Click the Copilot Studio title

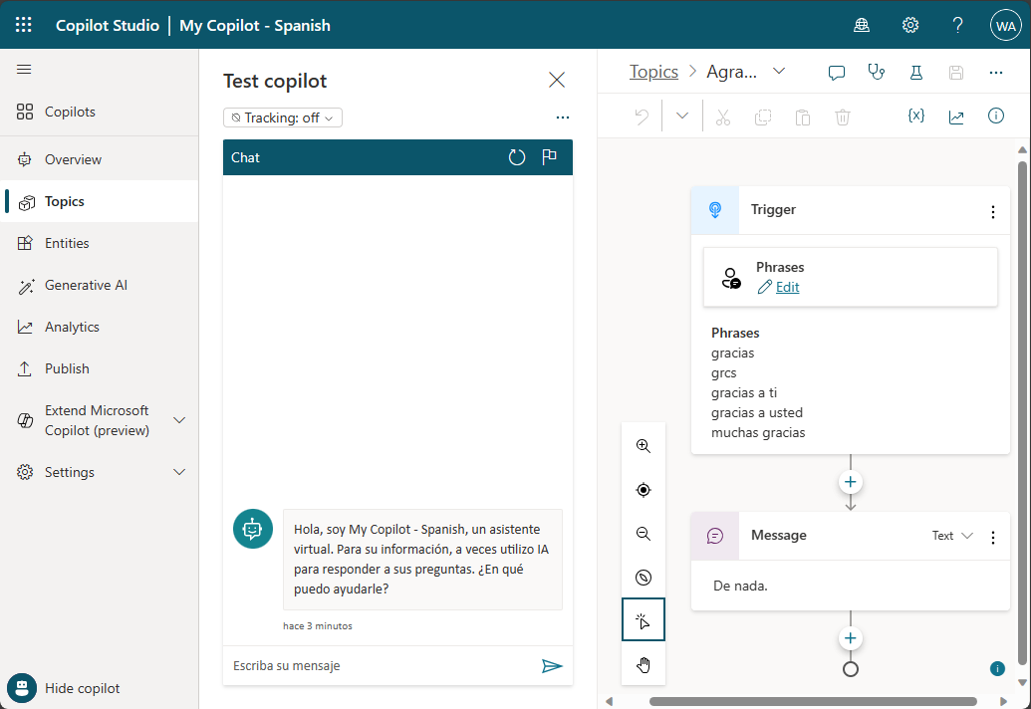click(x=108, y=26)
